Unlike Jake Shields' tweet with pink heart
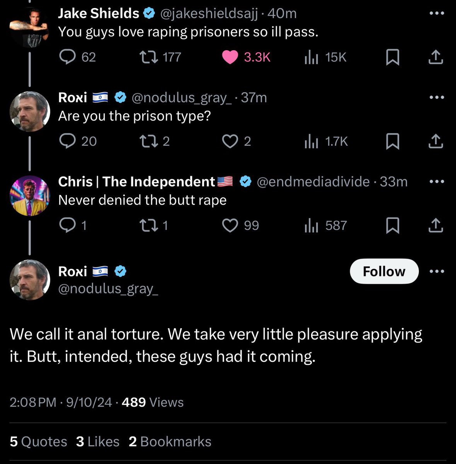The width and height of the screenshot is (456, 464). pyautogui.click(x=230, y=57)
